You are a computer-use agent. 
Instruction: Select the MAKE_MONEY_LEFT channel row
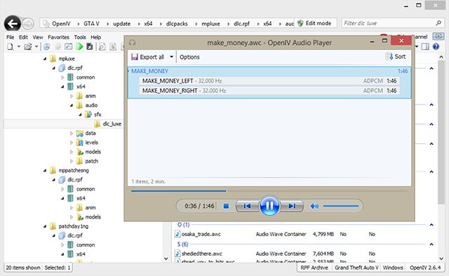click(269, 81)
